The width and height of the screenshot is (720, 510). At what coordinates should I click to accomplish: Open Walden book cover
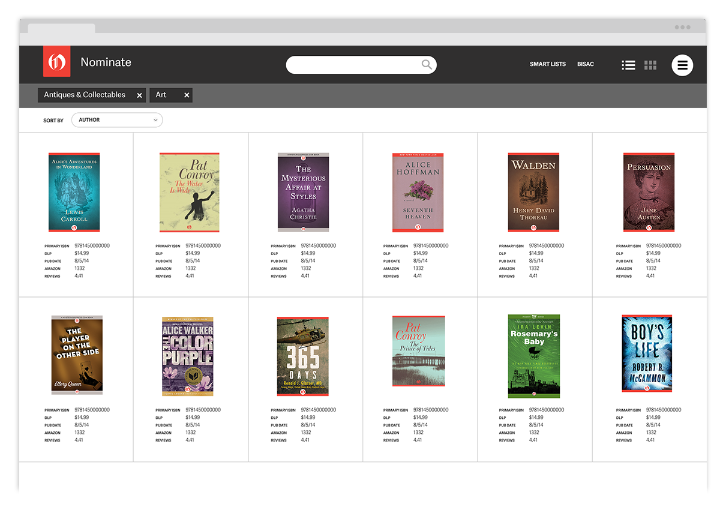pyautogui.click(x=533, y=192)
